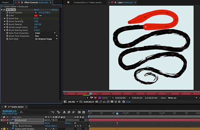Open the composition mini-flowchart icon

point(53,112)
